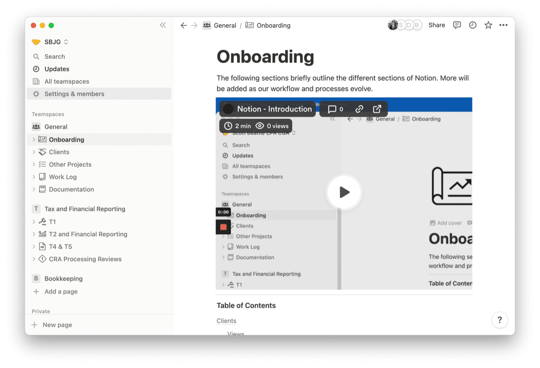Image resolution: width=540 pixels, height=368 pixels.
Task: Open the SBJG workspace switcher
Action: 50,42
